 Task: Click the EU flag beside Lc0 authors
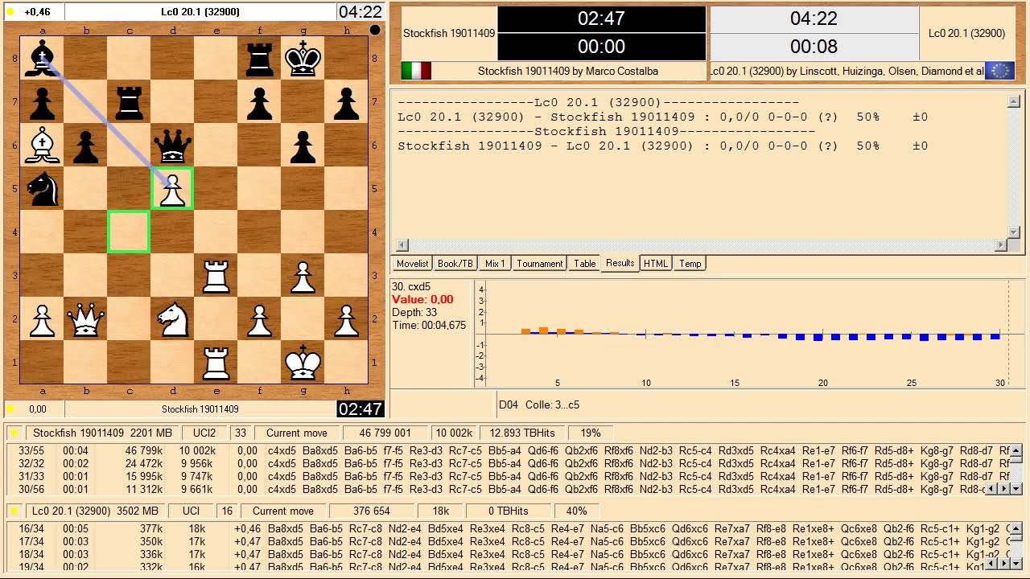[x=1000, y=71]
